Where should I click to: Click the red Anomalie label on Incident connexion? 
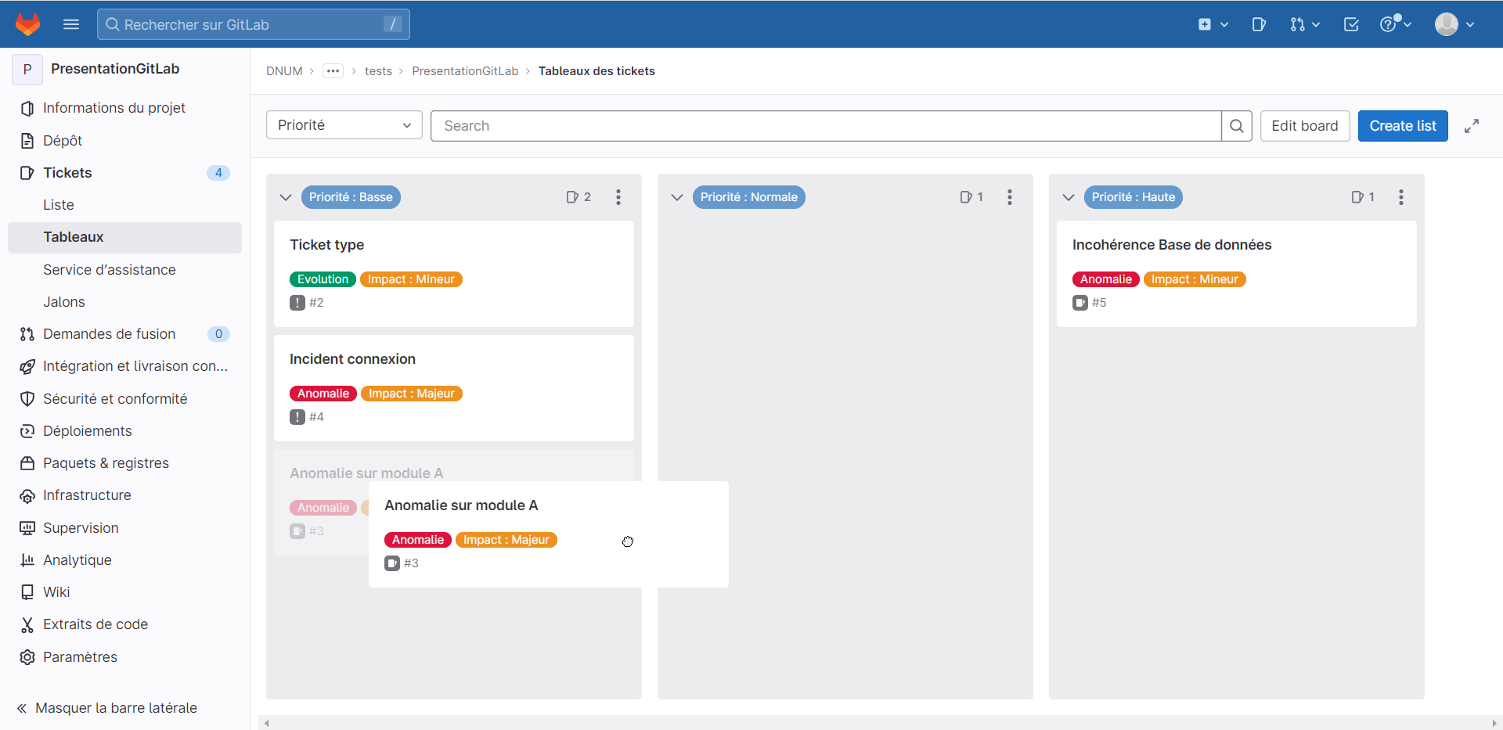pyautogui.click(x=323, y=394)
